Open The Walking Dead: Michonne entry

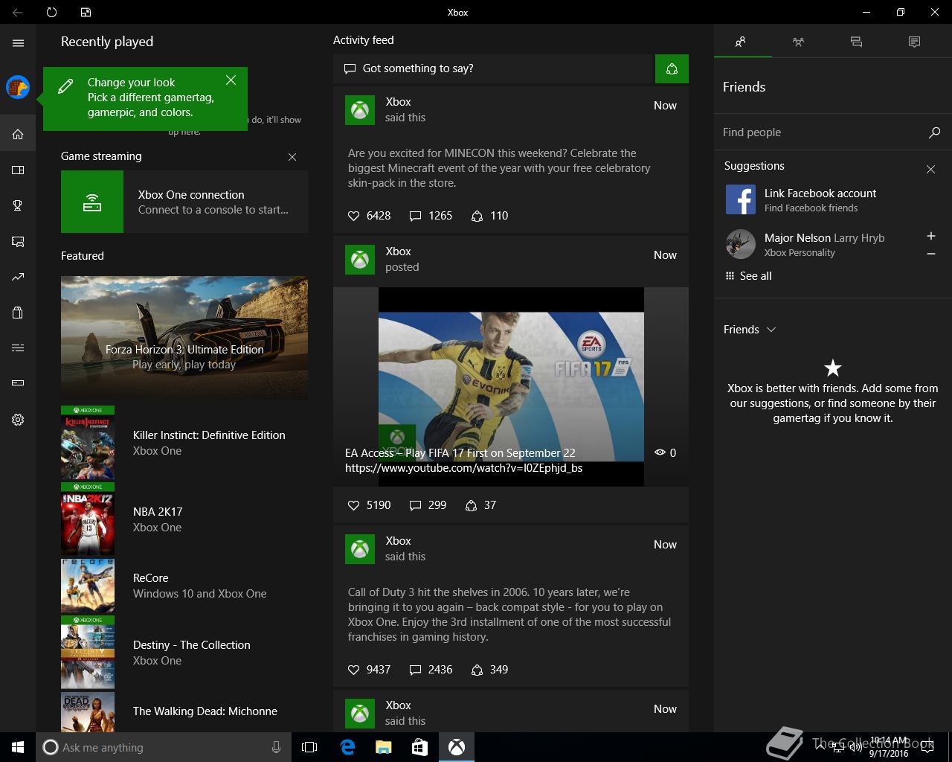pos(184,711)
